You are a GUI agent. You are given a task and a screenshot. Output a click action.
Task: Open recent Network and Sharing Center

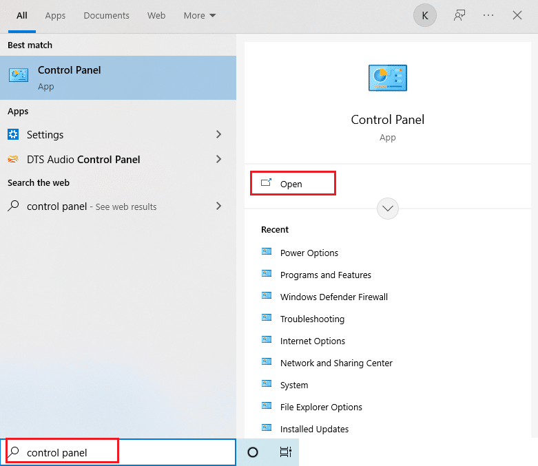click(x=336, y=363)
